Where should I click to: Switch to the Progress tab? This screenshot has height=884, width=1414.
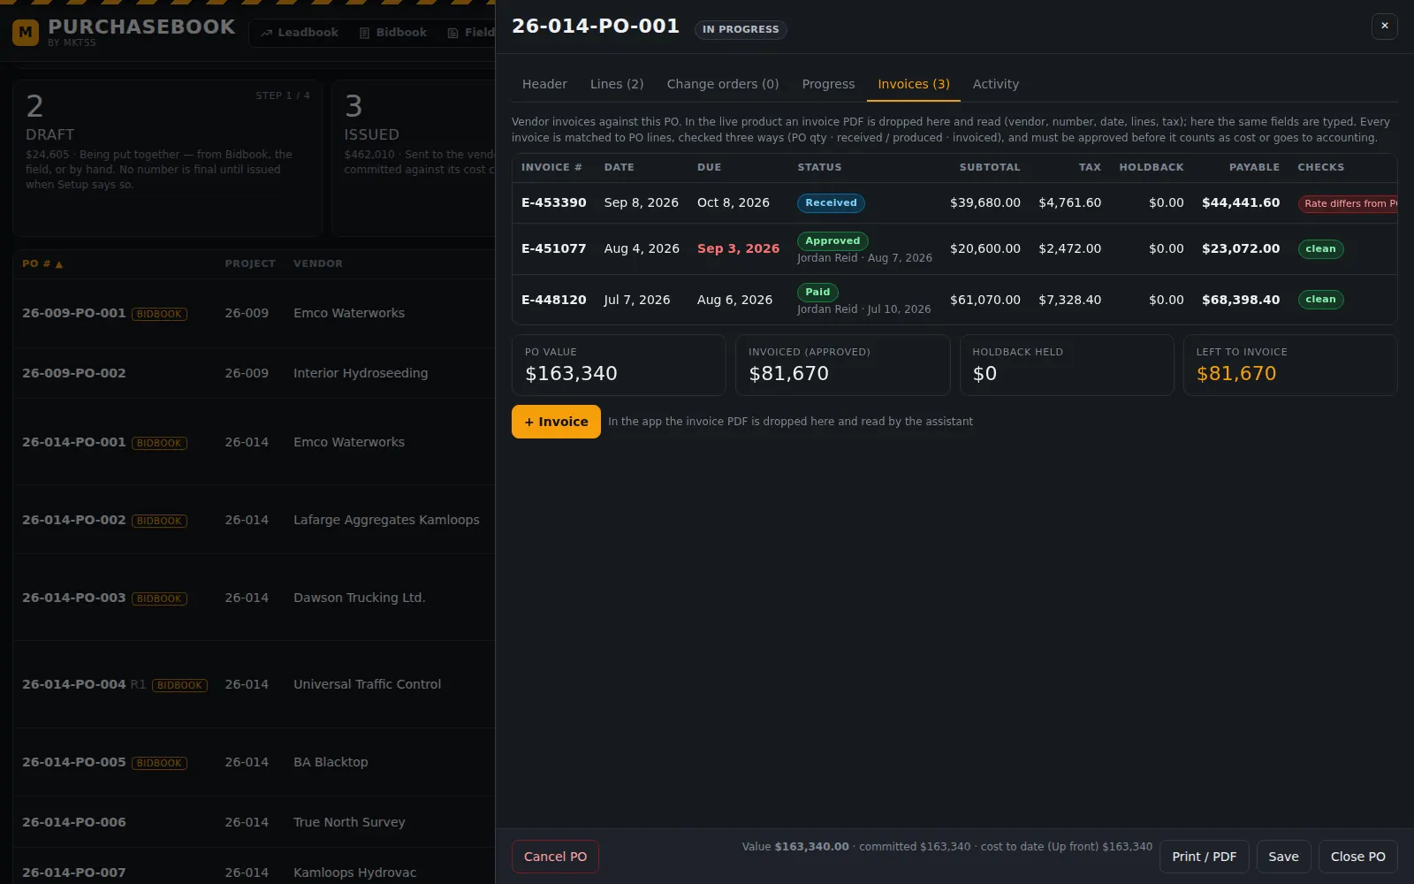pos(828,84)
